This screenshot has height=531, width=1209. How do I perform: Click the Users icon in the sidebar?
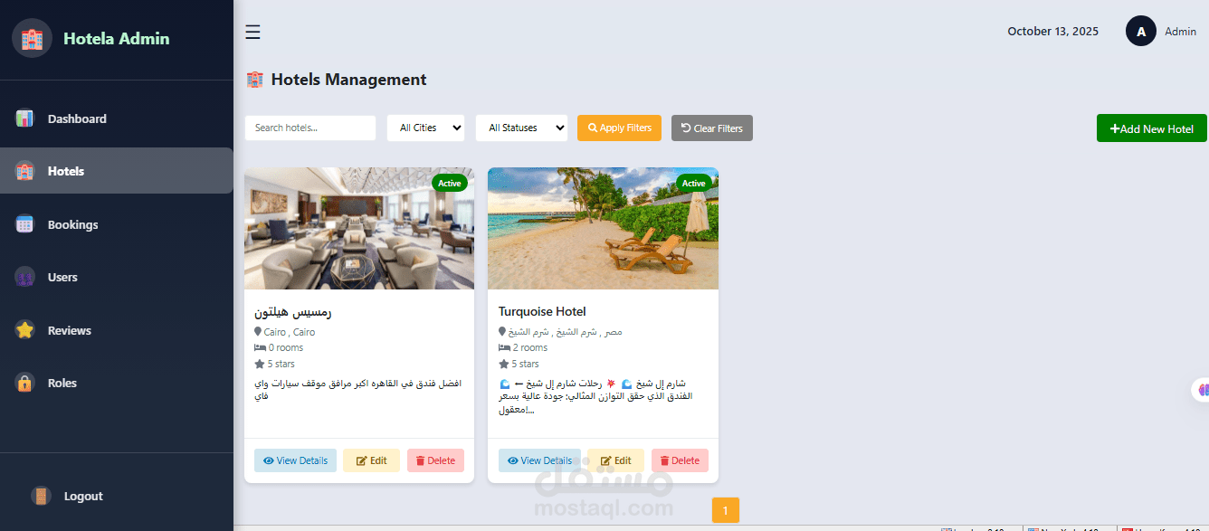tap(24, 277)
